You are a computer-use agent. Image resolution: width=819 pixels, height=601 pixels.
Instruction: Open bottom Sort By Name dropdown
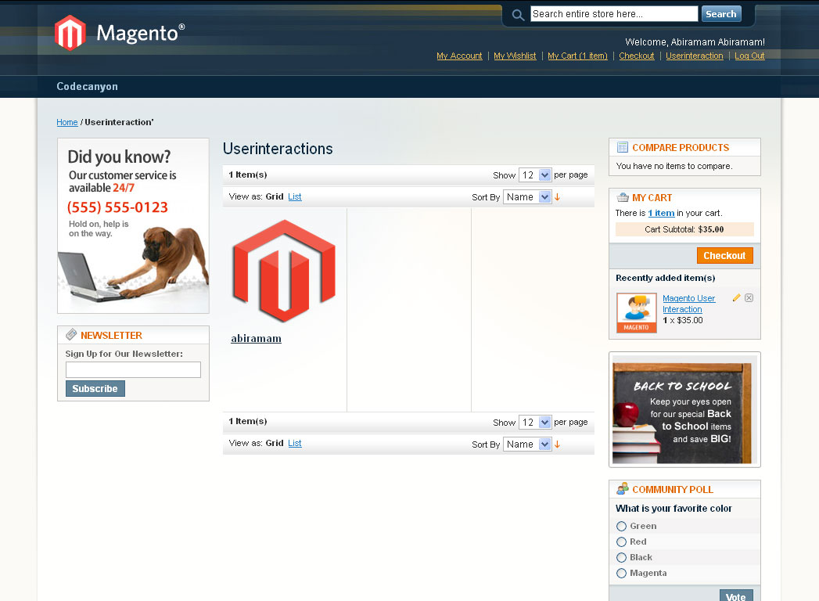[x=527, y=444]
